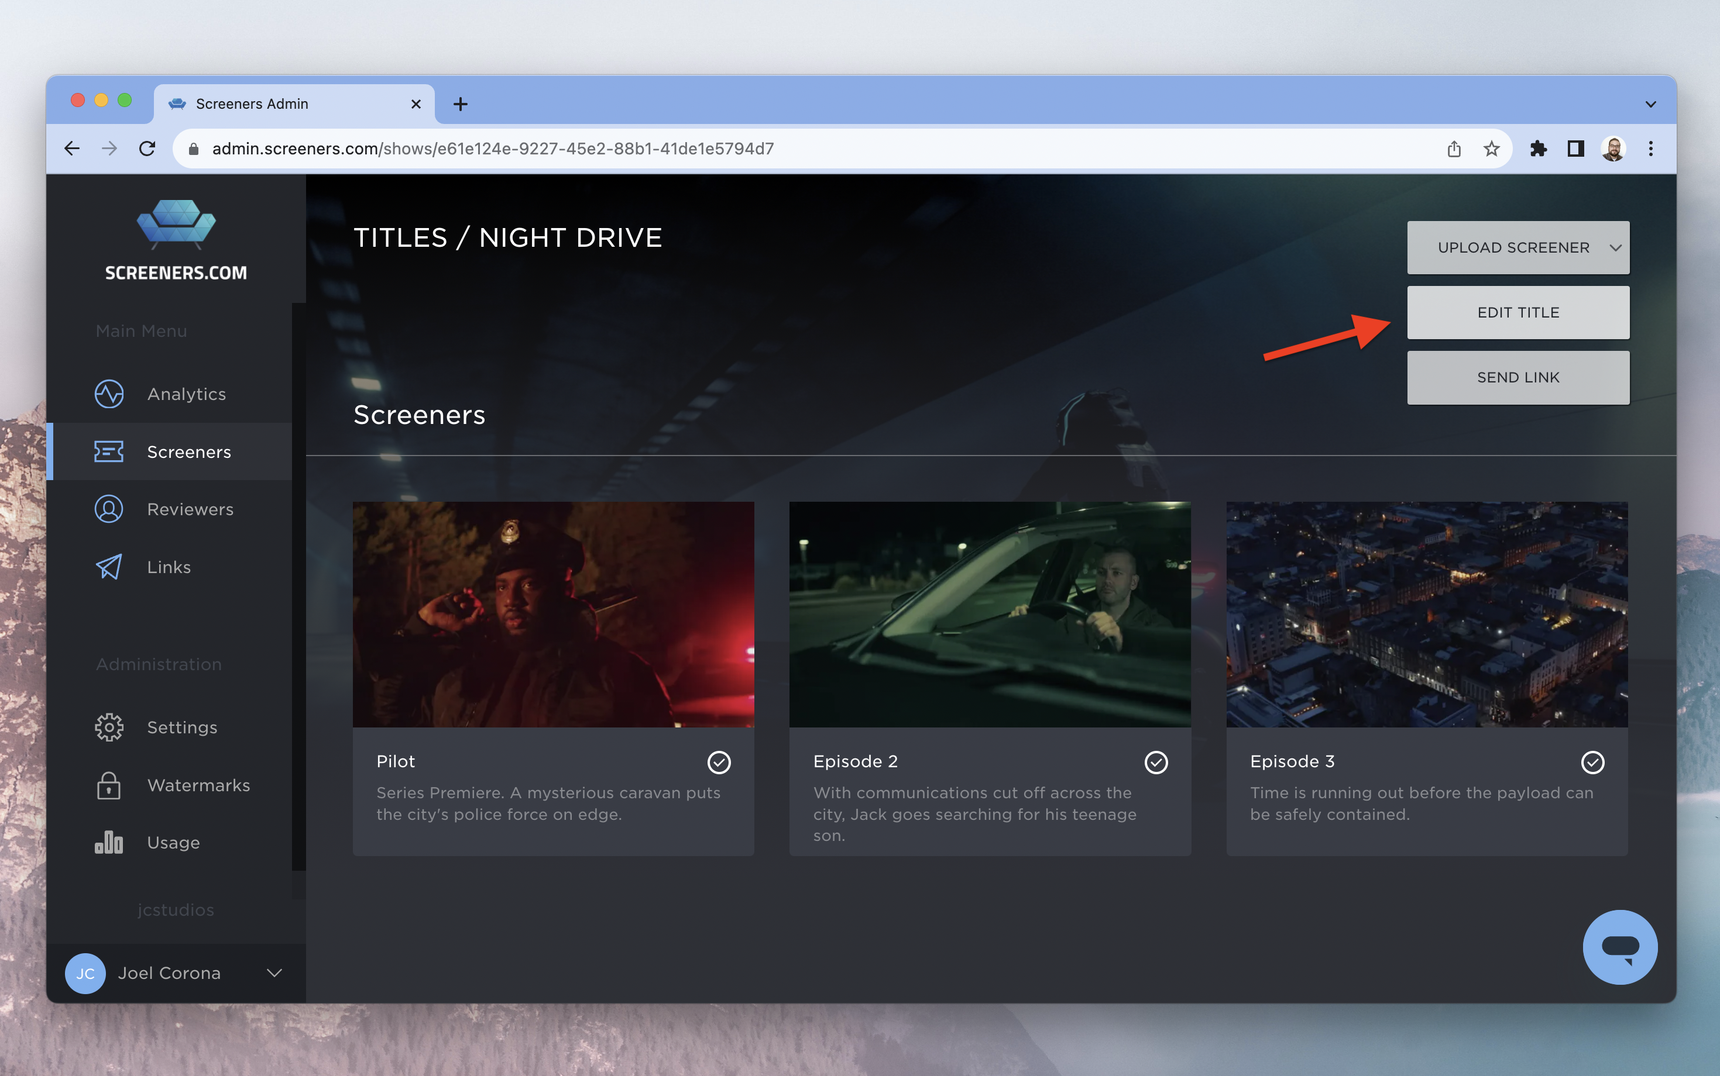This screenshot has height=1076, width=1720.
Task: Toggle the Episode 3 checkmark circle
Action: coord(1592,762)
